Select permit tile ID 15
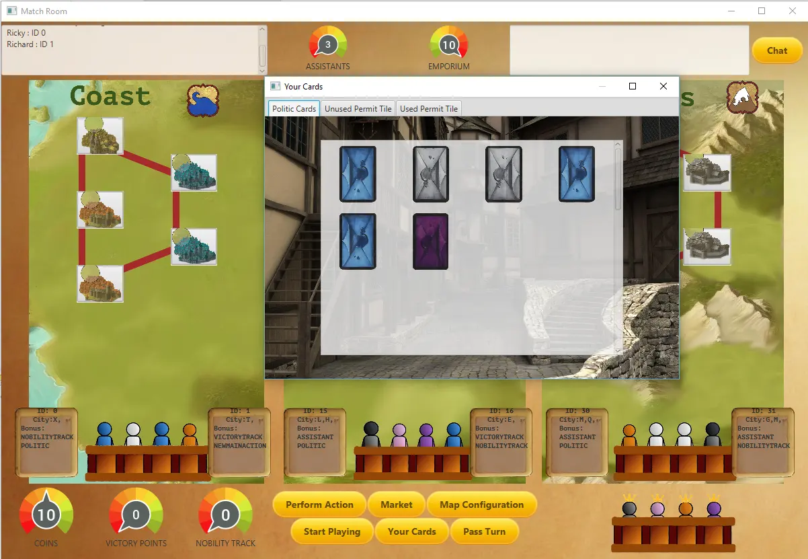 (313, 441)
